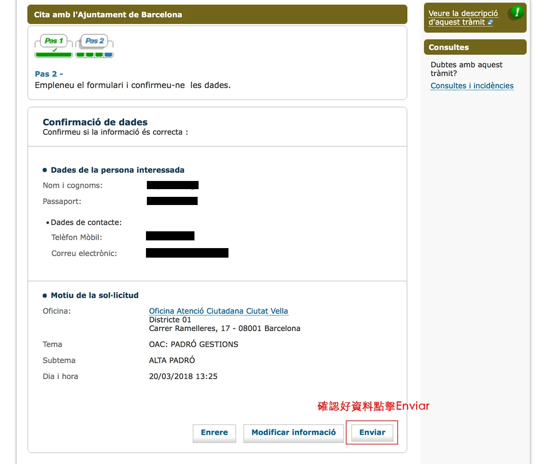This screenshot has width=544, height=464.
Task: Click the Enviar button
Action: click(x=372, y=433)
